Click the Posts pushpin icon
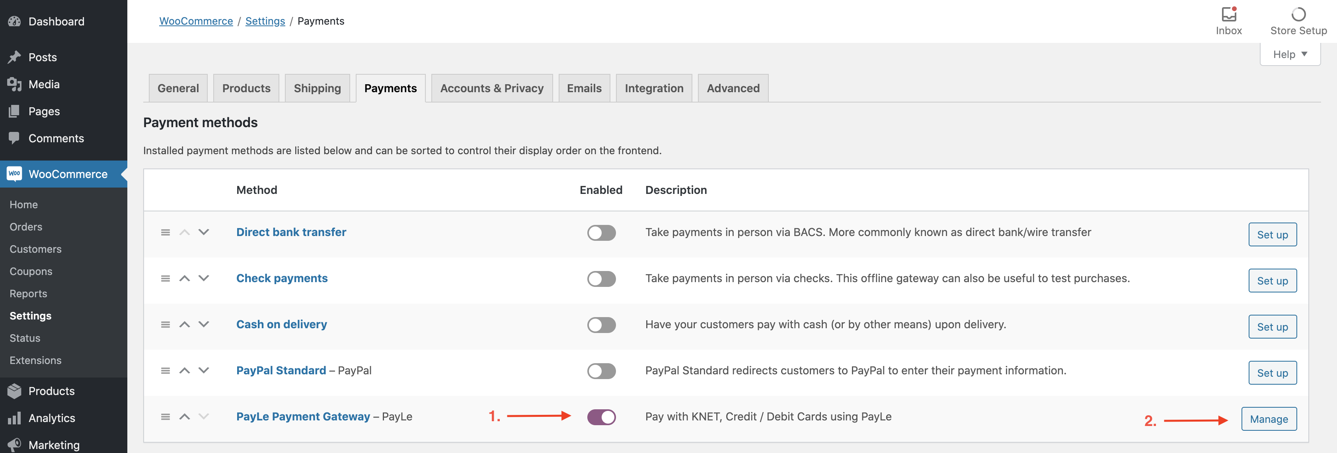Image resolution: width=1337 pixels, height=453 pixels. (x=15, y=57)
